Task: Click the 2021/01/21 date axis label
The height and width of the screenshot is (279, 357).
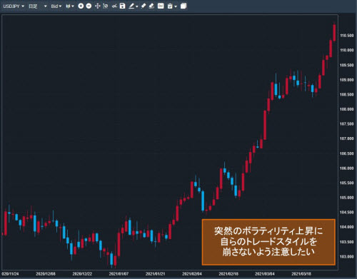Action: [x=156, y=274]
